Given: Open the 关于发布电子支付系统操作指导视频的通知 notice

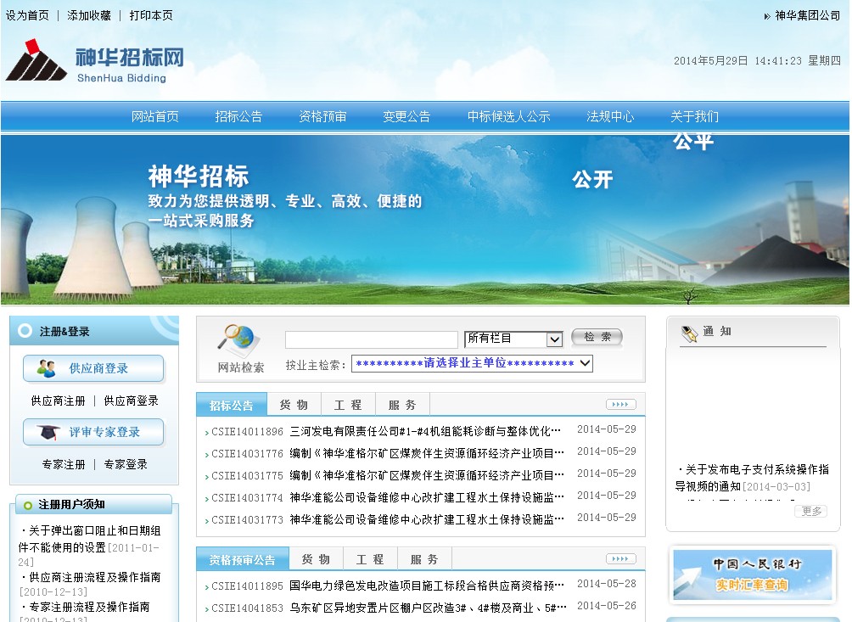Looking at the screenshot, I should [x=752, y=478].
